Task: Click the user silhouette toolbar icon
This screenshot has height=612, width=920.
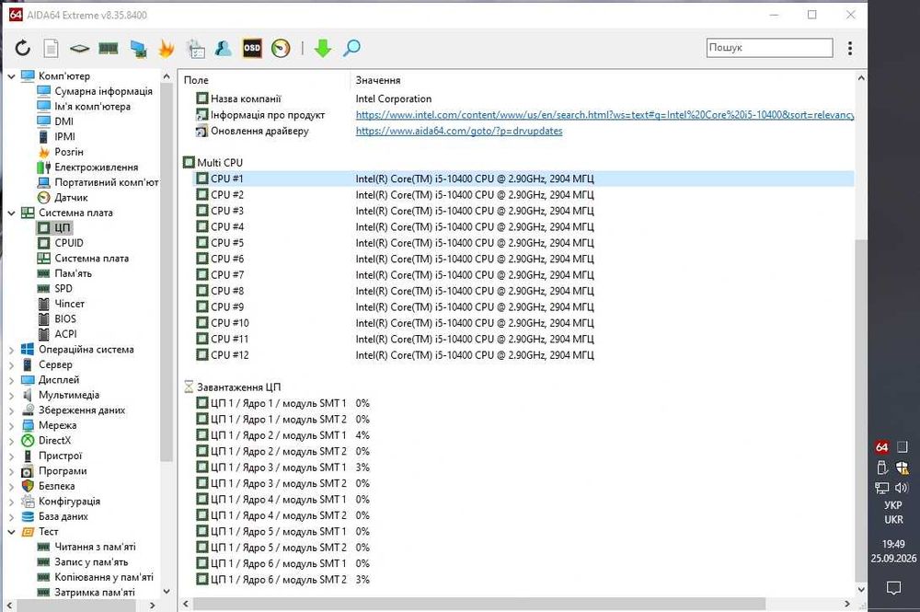Action: pyautogui.click(x=223, y=48)
